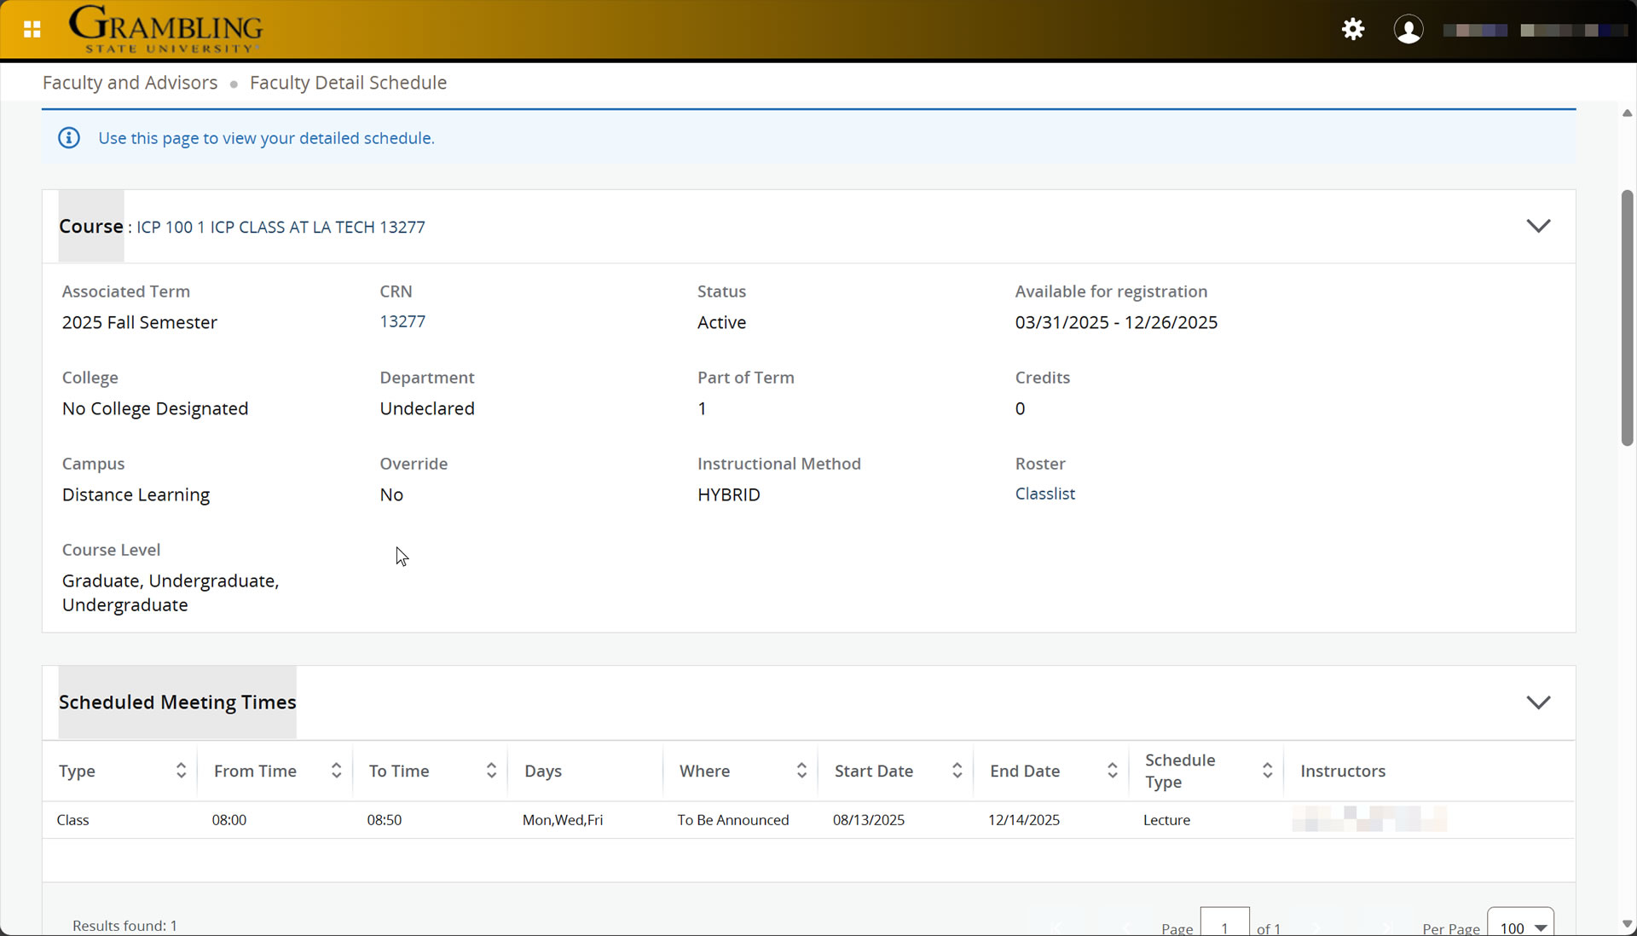This screenshot has width=1637, height=936.
Task: Collapse the Course details section
Action: point(1538,226)
